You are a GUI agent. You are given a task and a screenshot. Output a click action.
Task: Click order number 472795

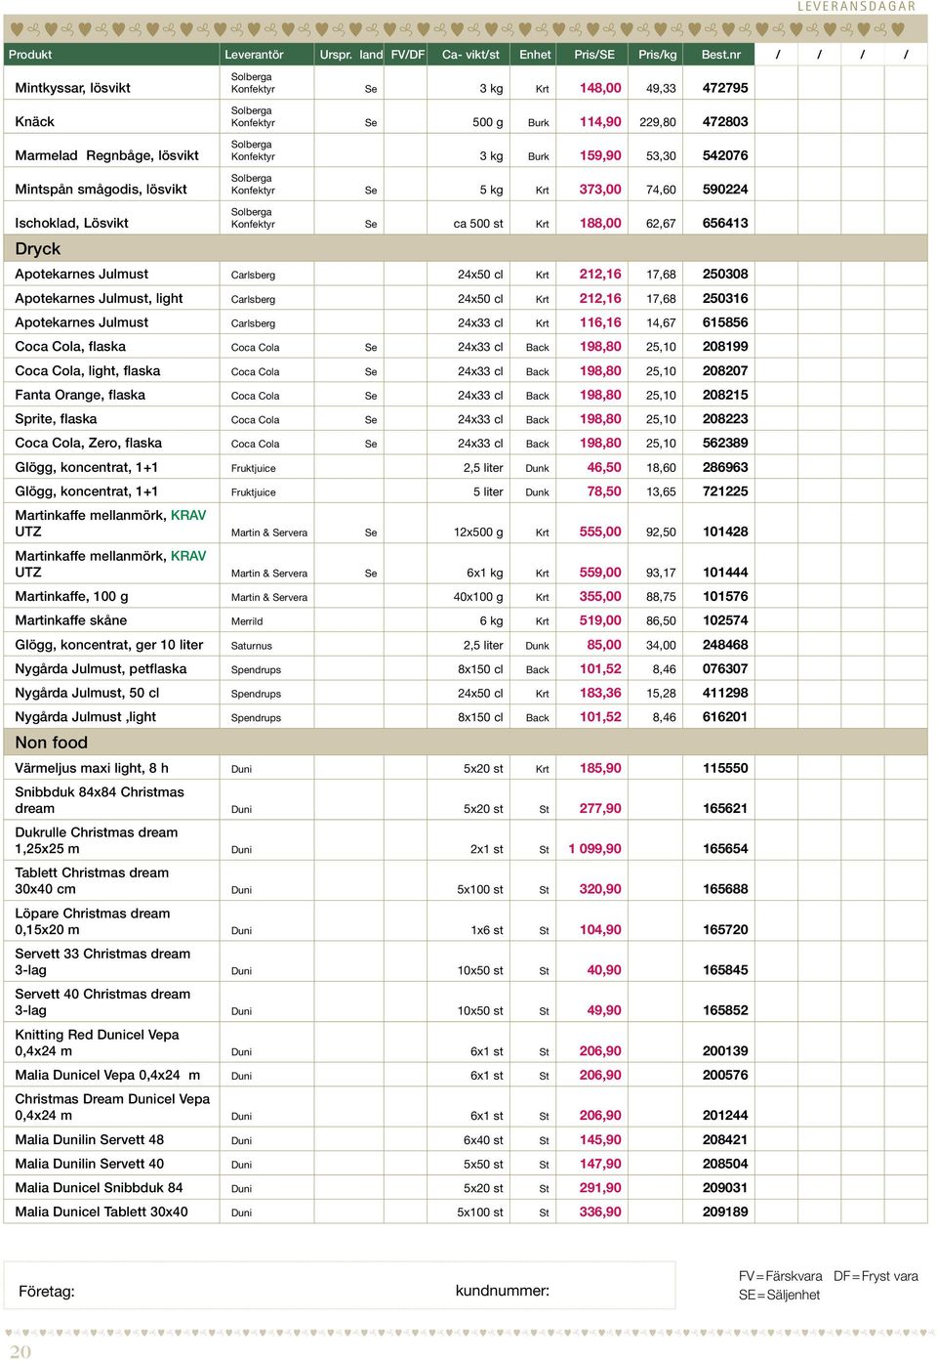[725, 88]
